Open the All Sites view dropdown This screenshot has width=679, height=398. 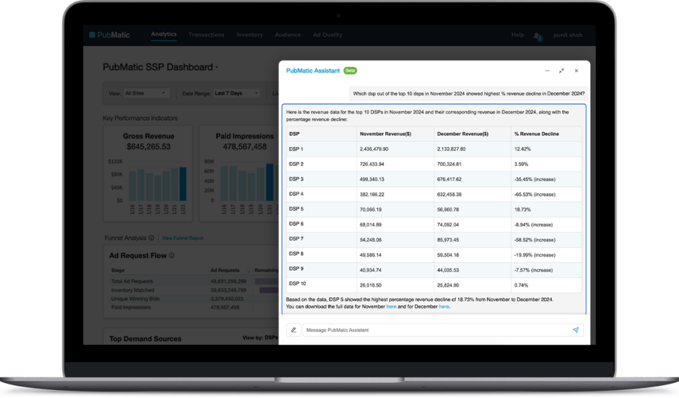(145, 93)
